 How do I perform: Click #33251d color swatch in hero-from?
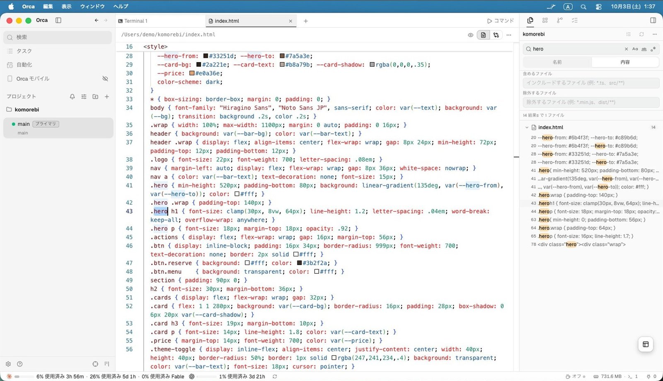[206, 56]
